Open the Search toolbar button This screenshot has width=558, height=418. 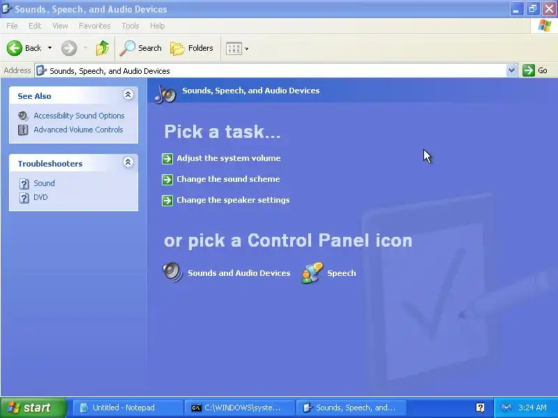tap(141, 48)
